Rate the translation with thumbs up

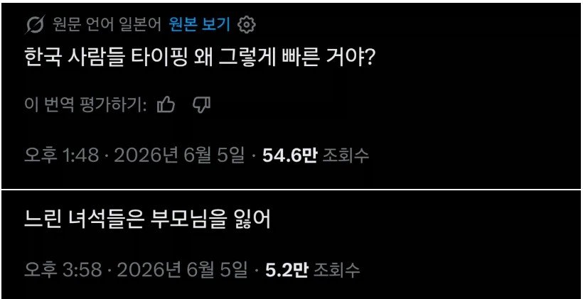click(166, 104)
